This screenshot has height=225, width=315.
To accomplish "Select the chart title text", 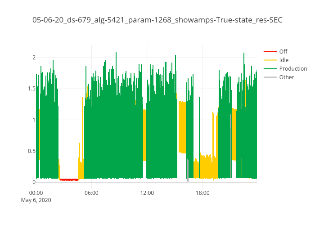I will point(157,20).
